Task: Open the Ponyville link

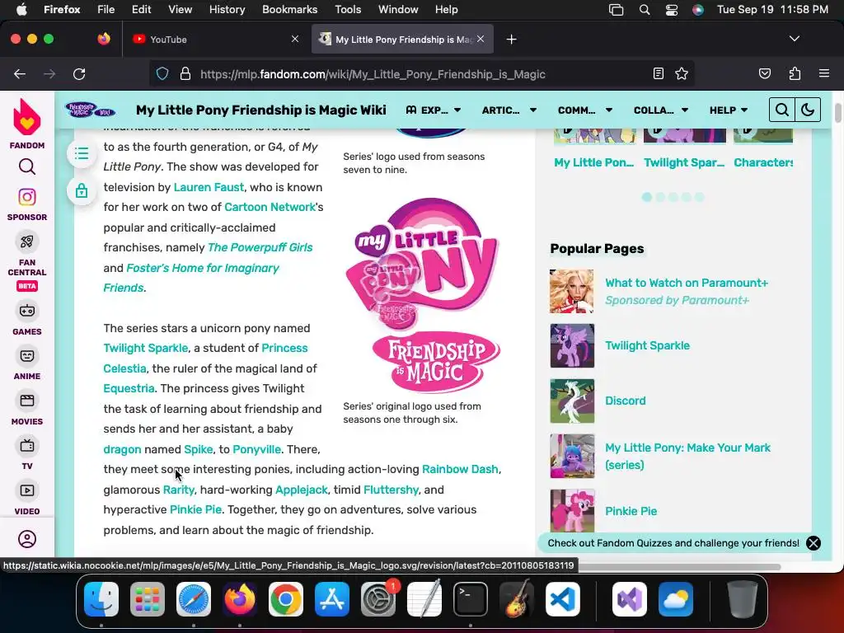Action: click(x=257, y=449)
